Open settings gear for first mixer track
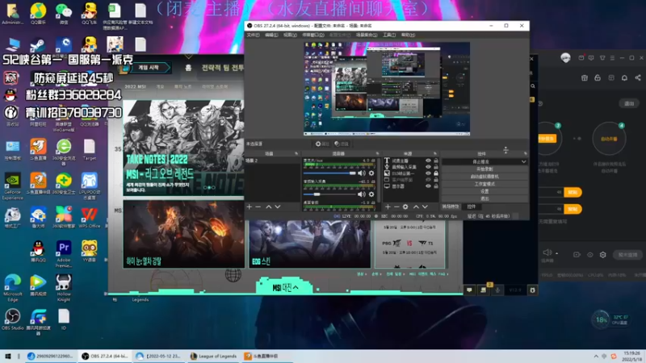646x363 pixels. [x=371, y=173]
